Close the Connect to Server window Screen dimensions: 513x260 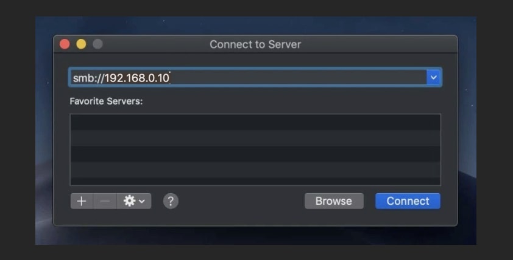pos(65,44)
